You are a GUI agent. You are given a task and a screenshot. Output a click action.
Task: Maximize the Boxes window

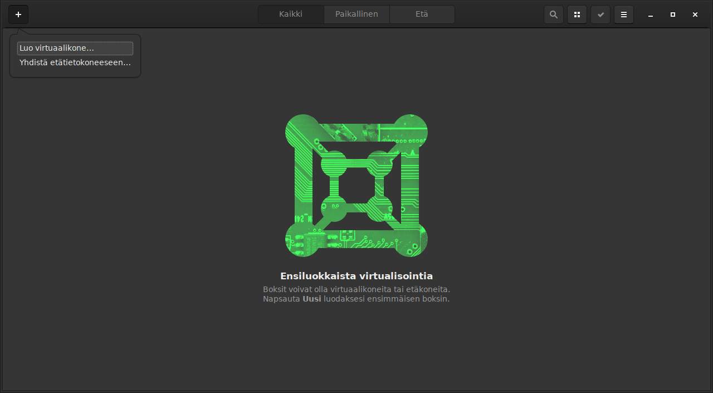(x=673, y=15)
